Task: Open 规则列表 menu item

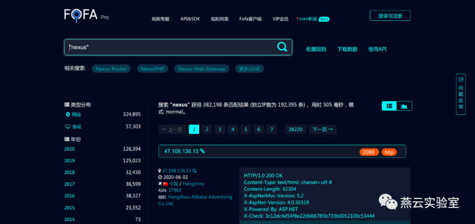Action: pos(219,19)
